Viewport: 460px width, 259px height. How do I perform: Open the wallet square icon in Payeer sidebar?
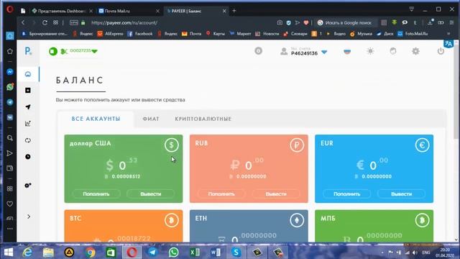(28, 91)
